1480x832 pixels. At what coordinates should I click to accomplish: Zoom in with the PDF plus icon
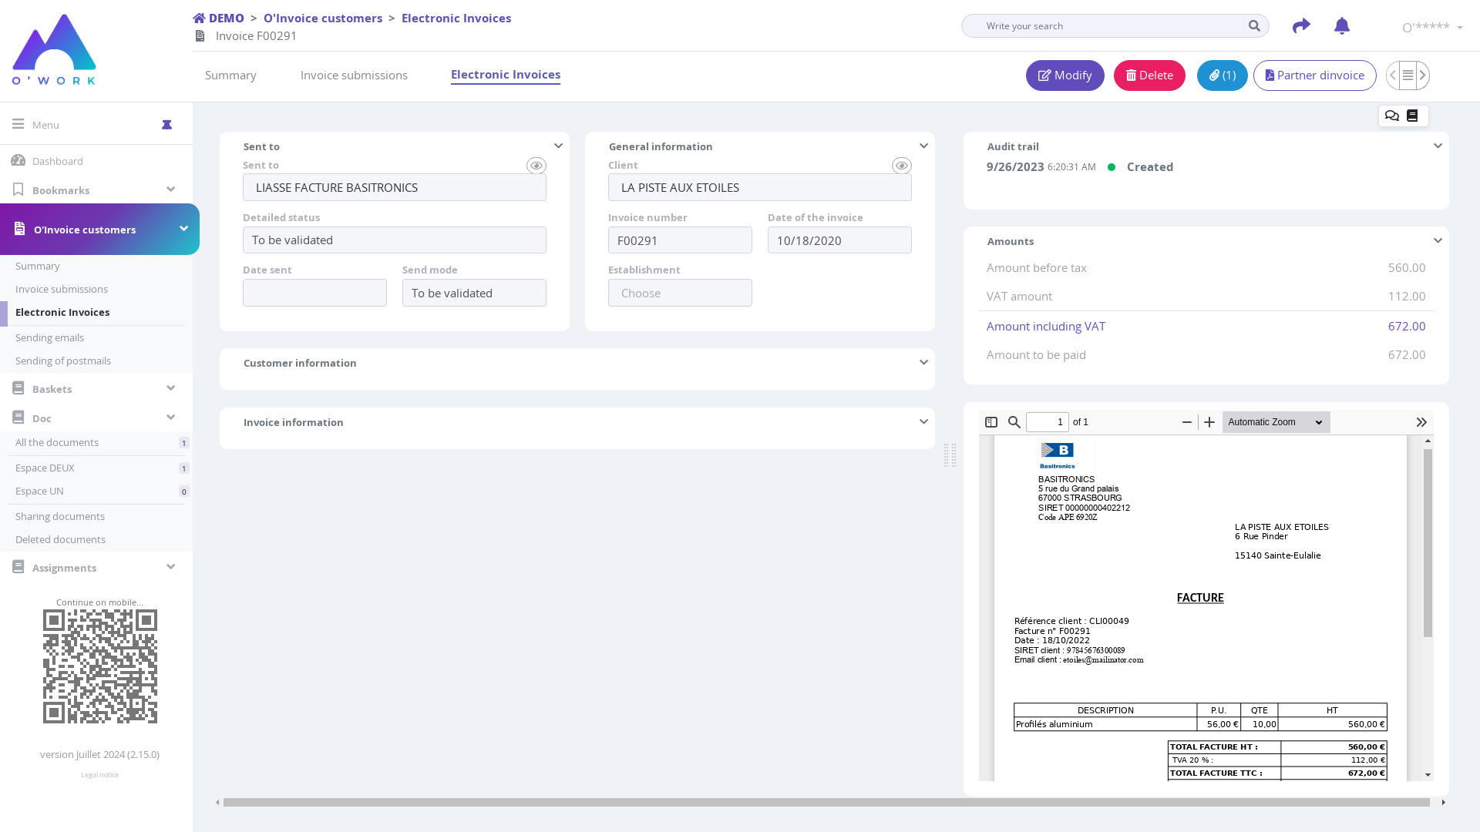pyautogui.click(x=1209, y=422)
